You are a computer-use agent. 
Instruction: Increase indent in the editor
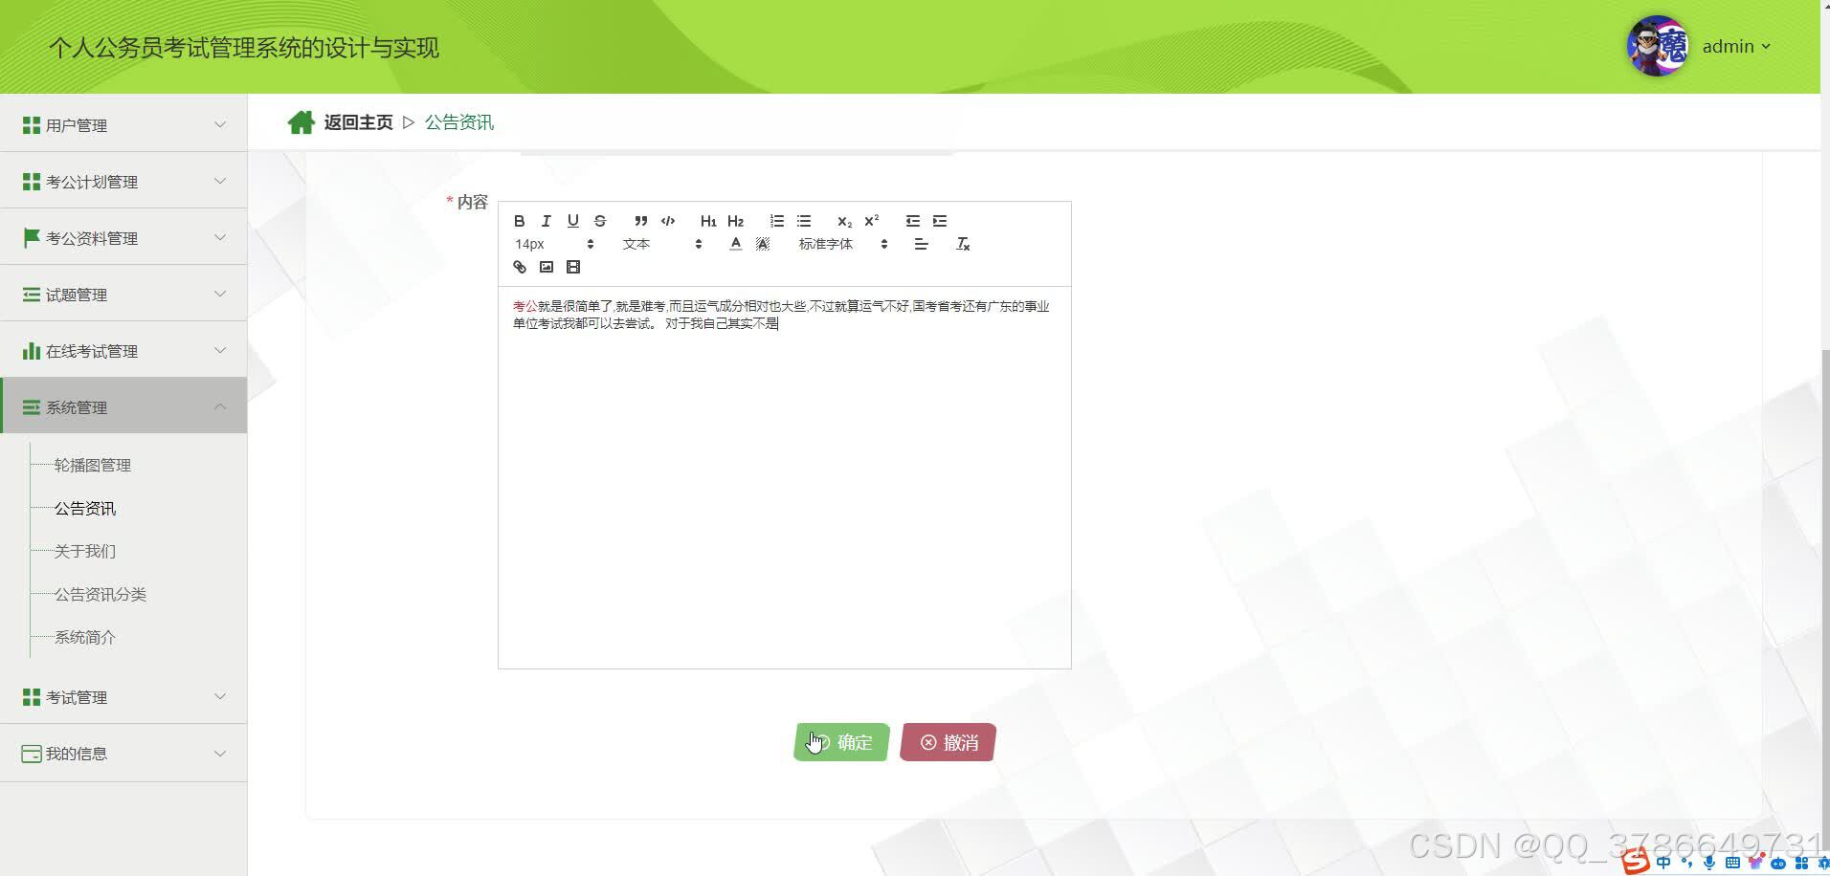pos(940,221)
